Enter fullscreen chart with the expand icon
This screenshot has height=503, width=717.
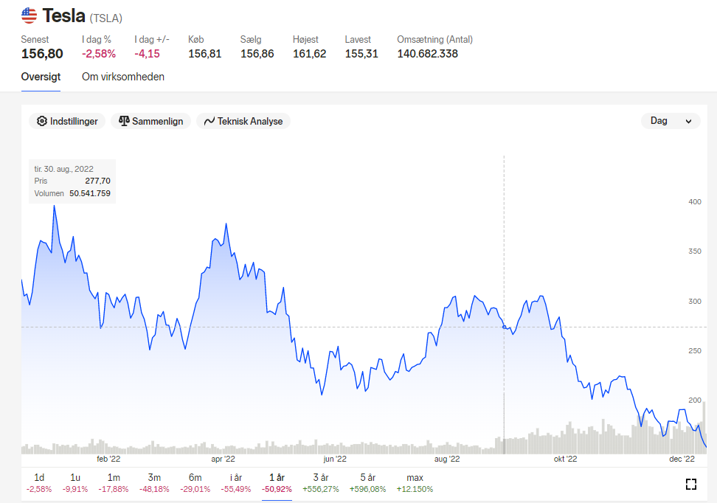point(691,484)
